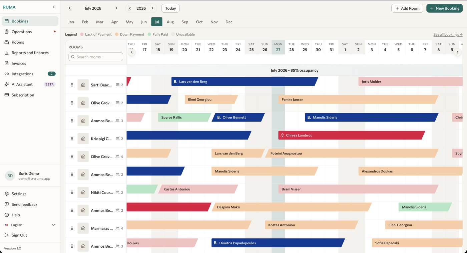
Task: Go to next year after 2026
Action: [152, 8]
